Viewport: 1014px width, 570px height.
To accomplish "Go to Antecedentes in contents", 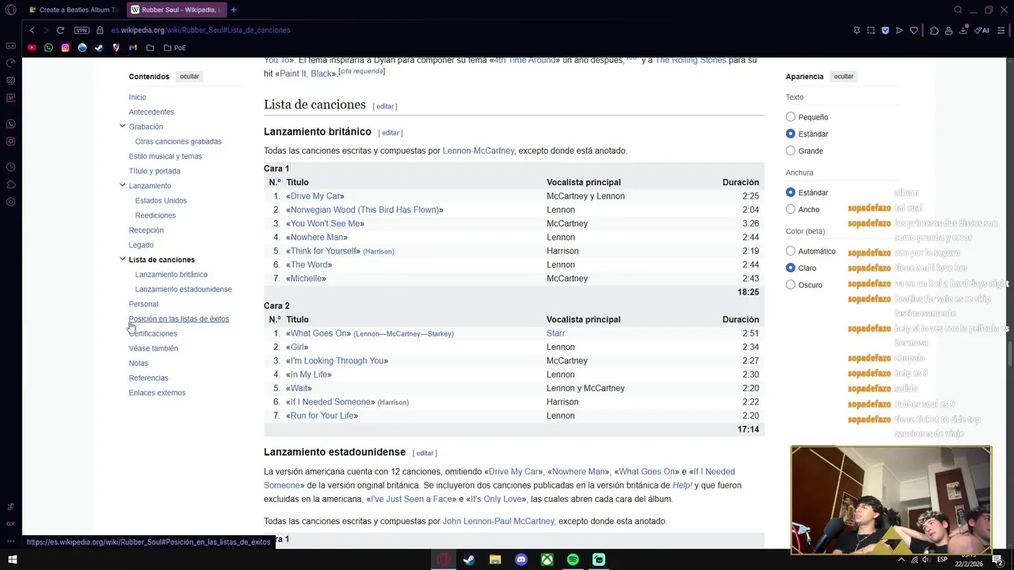I will [151, 112].
